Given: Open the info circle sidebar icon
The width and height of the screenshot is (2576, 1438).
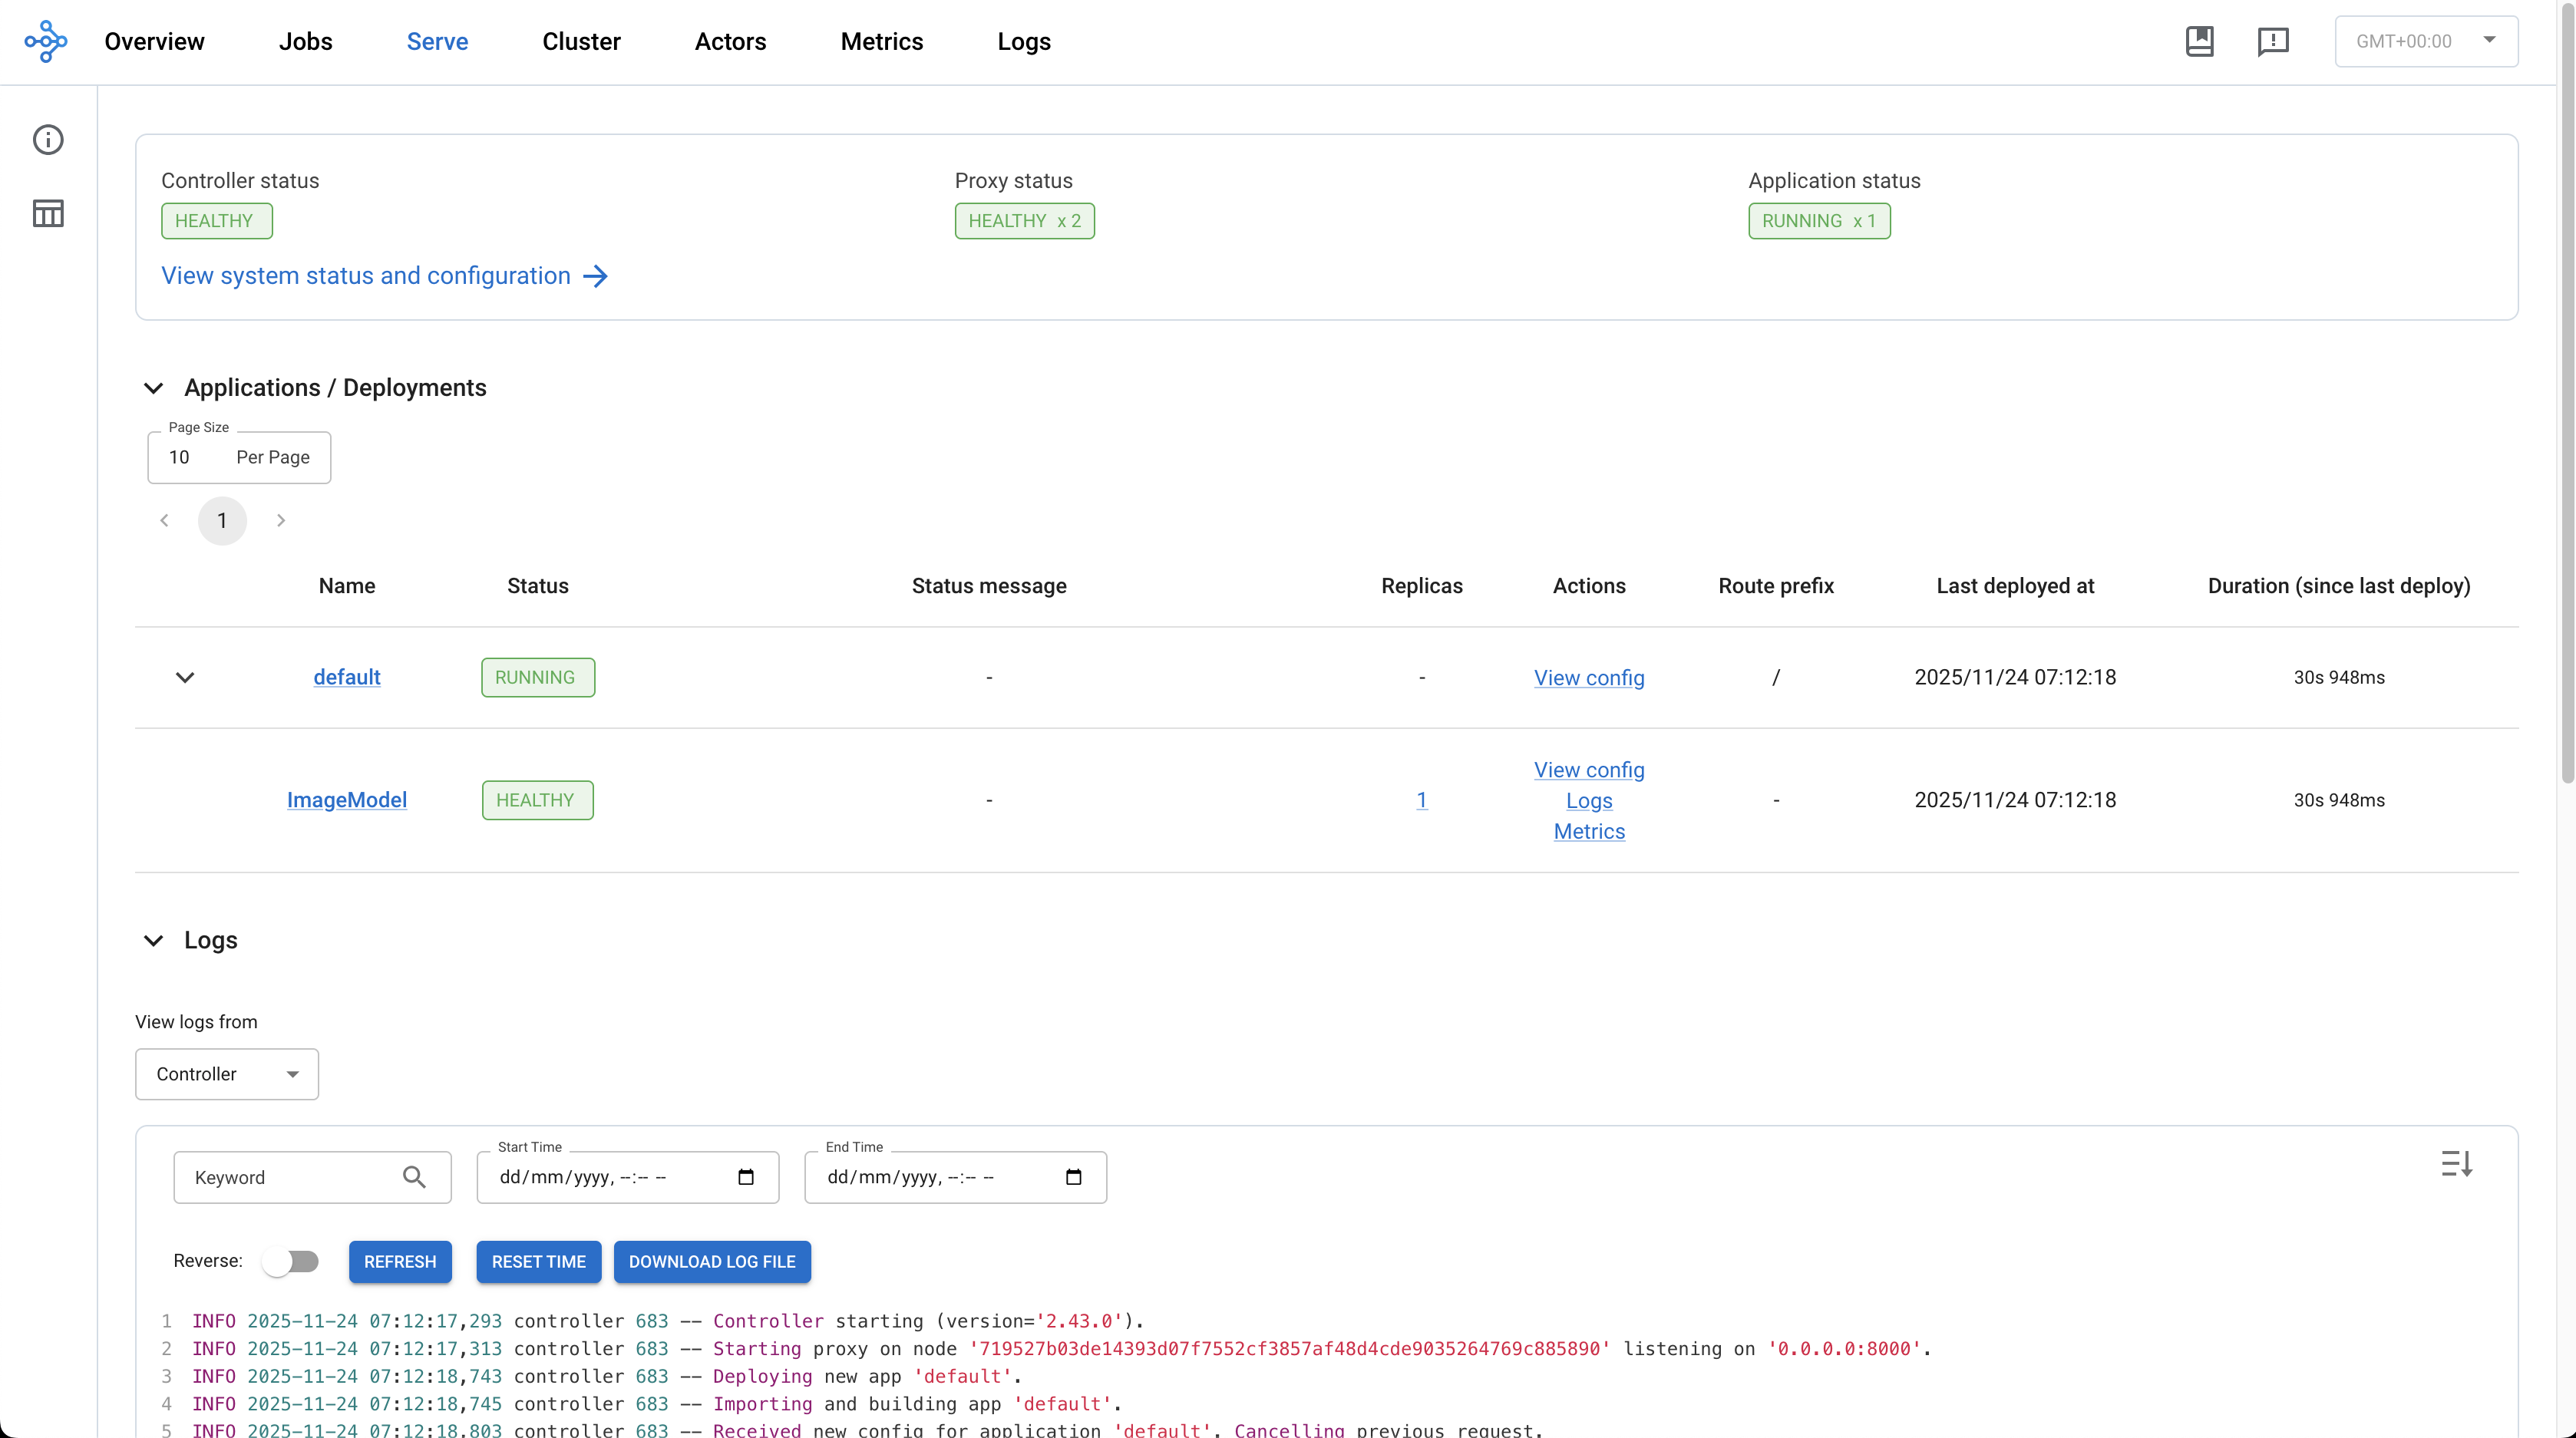Looking at the screenshot, I should [x=48, y=139].
